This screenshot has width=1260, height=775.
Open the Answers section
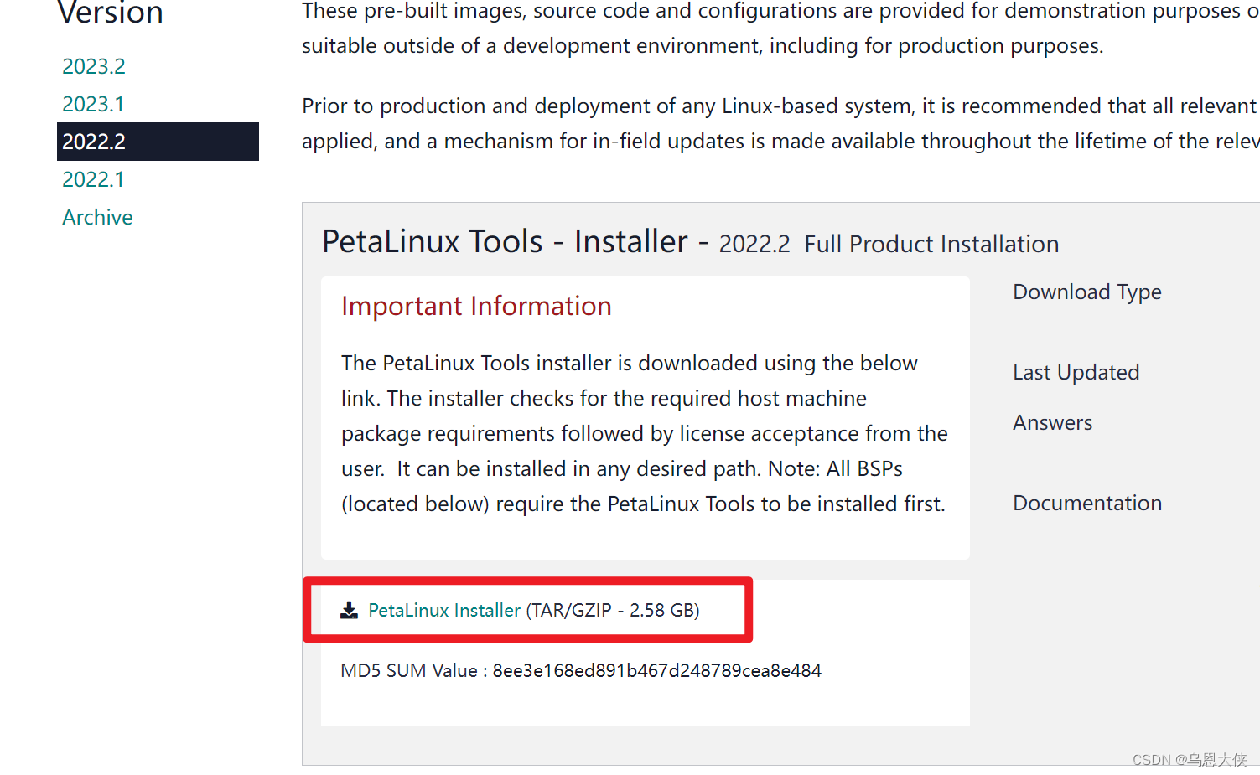[x=1052, y=422]
